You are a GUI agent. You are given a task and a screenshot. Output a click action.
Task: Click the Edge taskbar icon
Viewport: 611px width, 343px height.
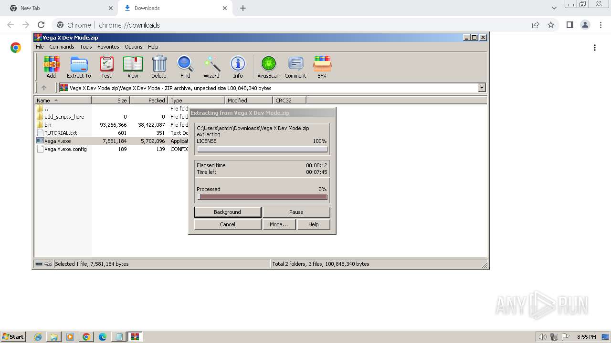[x=102, y=337]
